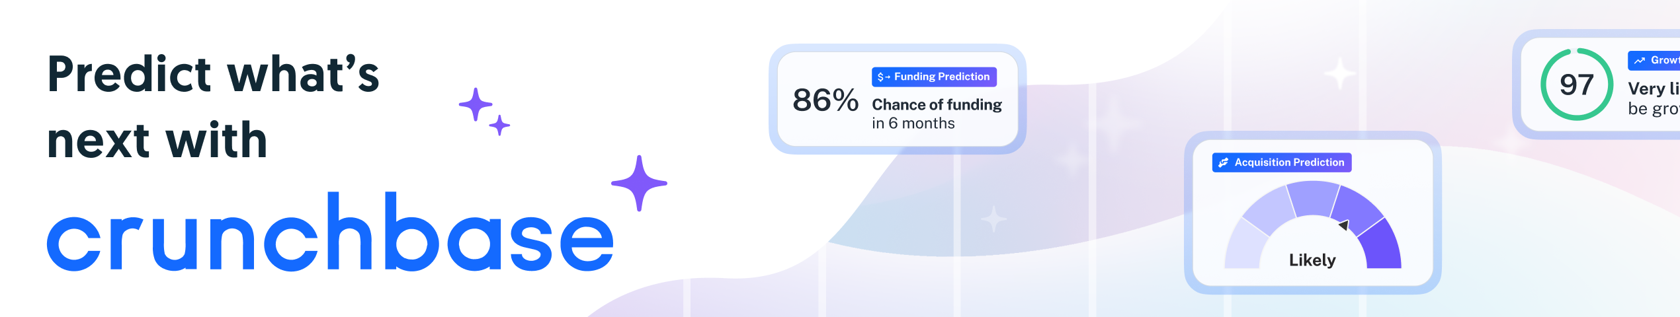
Task: Click the 97 score circular progress ring
Action: [x=1577, y=85]
